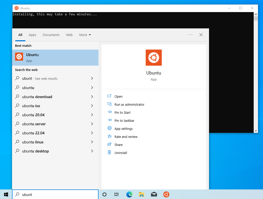263x199 pixels.
Task: Select the Web search tab
Action: (x=69, y=35)
